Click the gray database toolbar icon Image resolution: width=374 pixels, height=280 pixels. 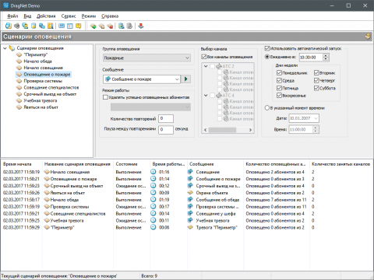pyautogui.click(x=129, y=26)
